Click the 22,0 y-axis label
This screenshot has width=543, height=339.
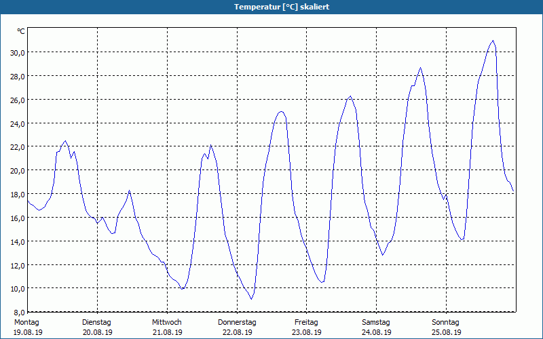click(x=18, y=147)
